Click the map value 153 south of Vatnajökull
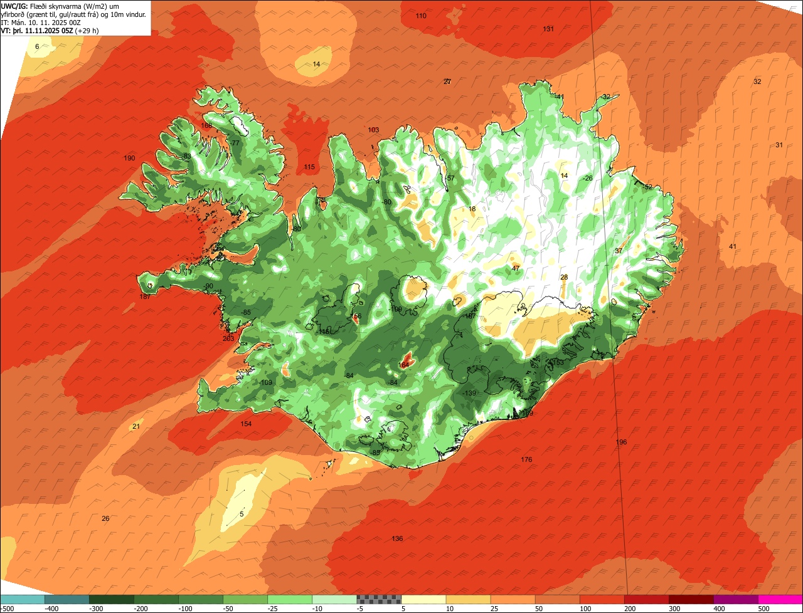The height and width of the screenshot is (613, 803). [x=558, y=363]
